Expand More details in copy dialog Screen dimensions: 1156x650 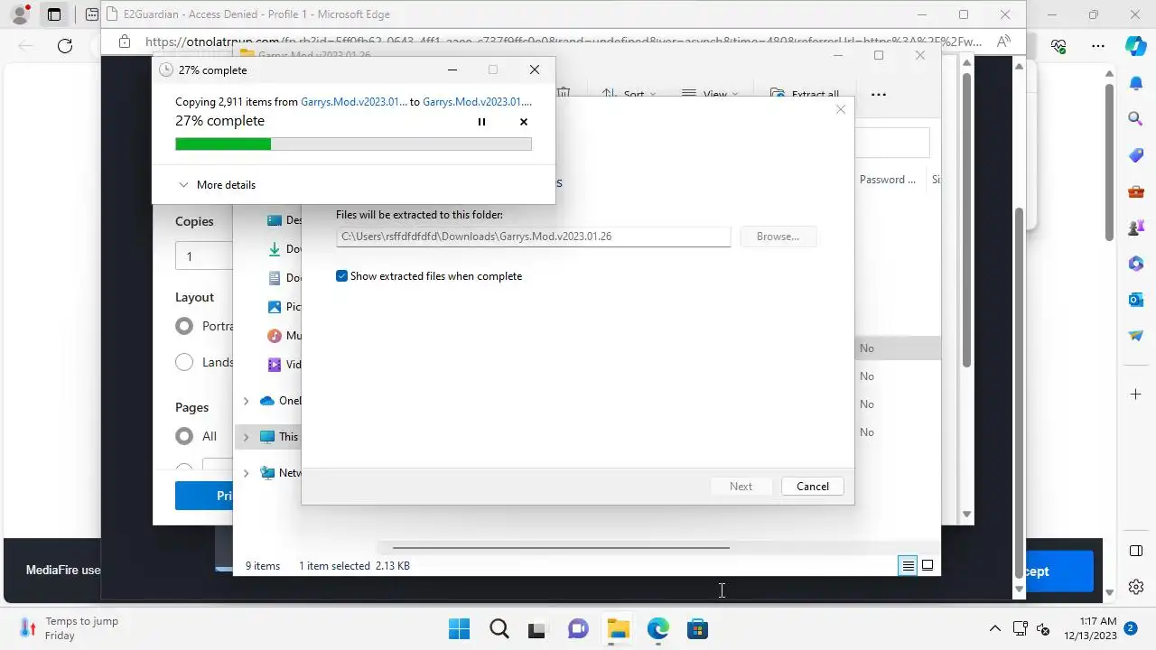coord(217,185)
